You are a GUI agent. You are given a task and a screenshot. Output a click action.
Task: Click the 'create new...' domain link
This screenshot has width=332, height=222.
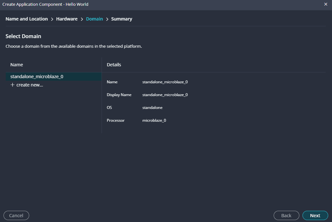click(29, 85)
